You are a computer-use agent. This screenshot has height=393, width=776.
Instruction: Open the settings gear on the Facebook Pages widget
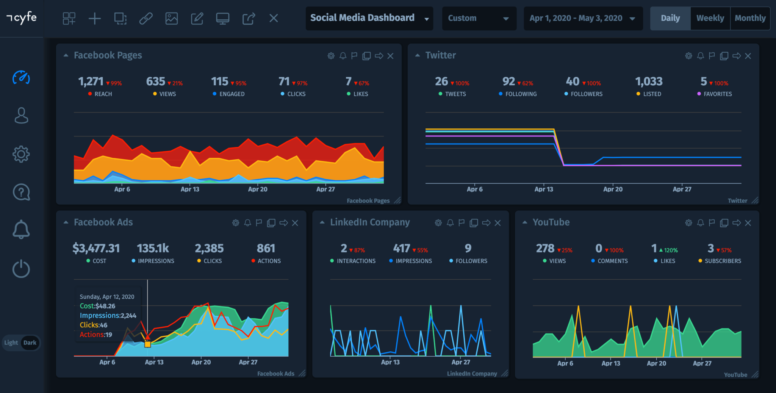click(x=330, y=56)
